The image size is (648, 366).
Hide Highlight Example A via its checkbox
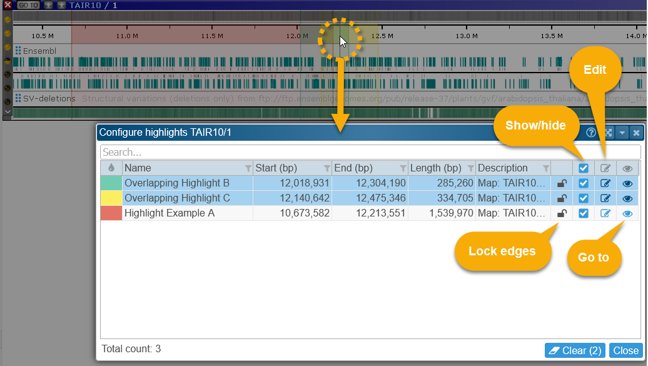(x=584, y=213)
